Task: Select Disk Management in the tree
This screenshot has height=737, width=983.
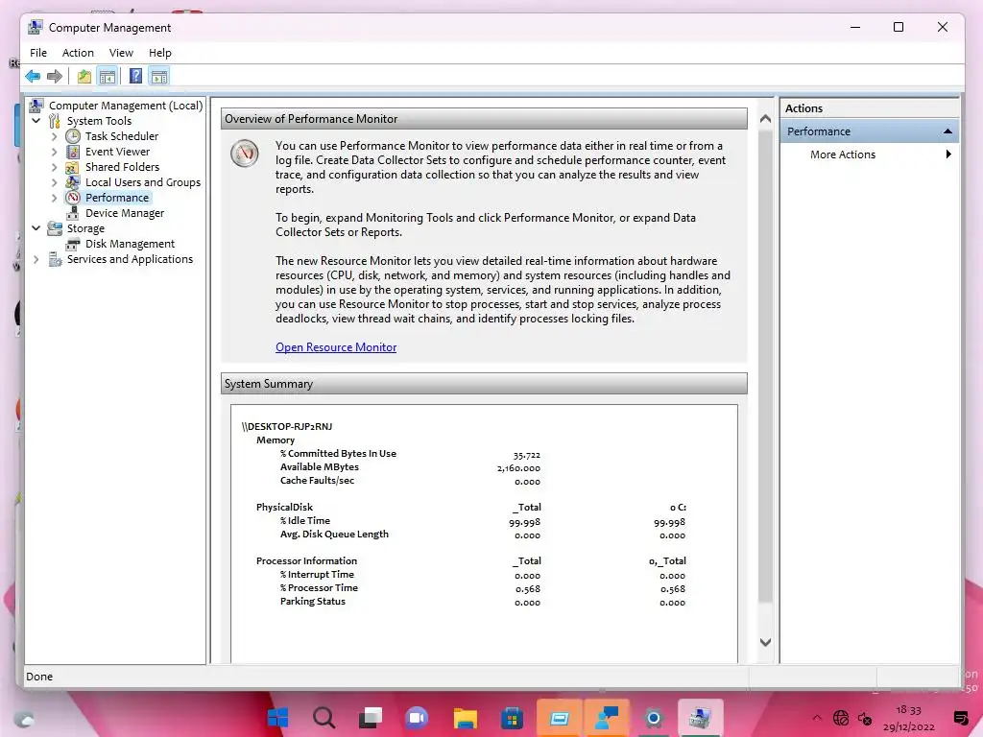Action: pyautogui.click(x=130, y=244)
